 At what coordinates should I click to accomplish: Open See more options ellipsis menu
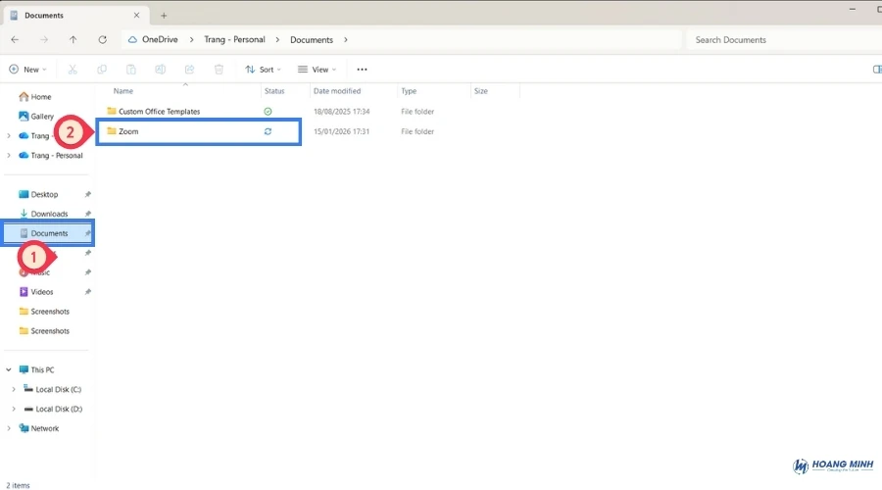(x=362, y=70)
